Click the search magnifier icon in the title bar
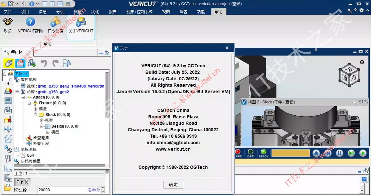The height and width of the screenshot is (195, 371). [x=349, y=10]
